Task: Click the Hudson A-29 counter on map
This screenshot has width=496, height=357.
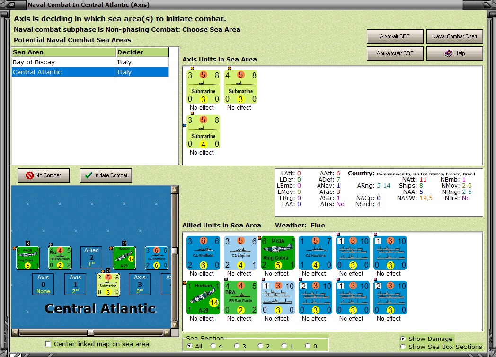Action: click(x=124, y=258)
